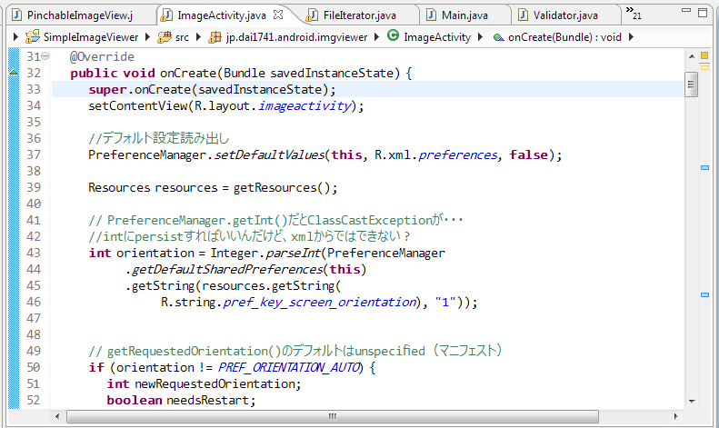Click line number 43 in the gutter
Screen dimensions: 719x428
[x=34, y=253]
